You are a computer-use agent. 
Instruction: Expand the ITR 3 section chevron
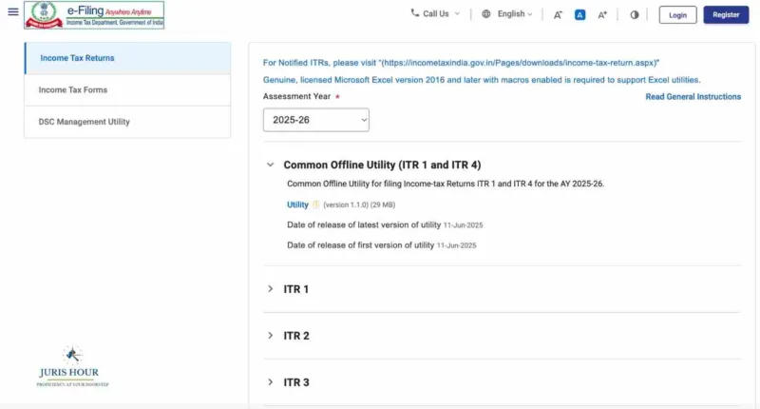[x=271, y=381]
